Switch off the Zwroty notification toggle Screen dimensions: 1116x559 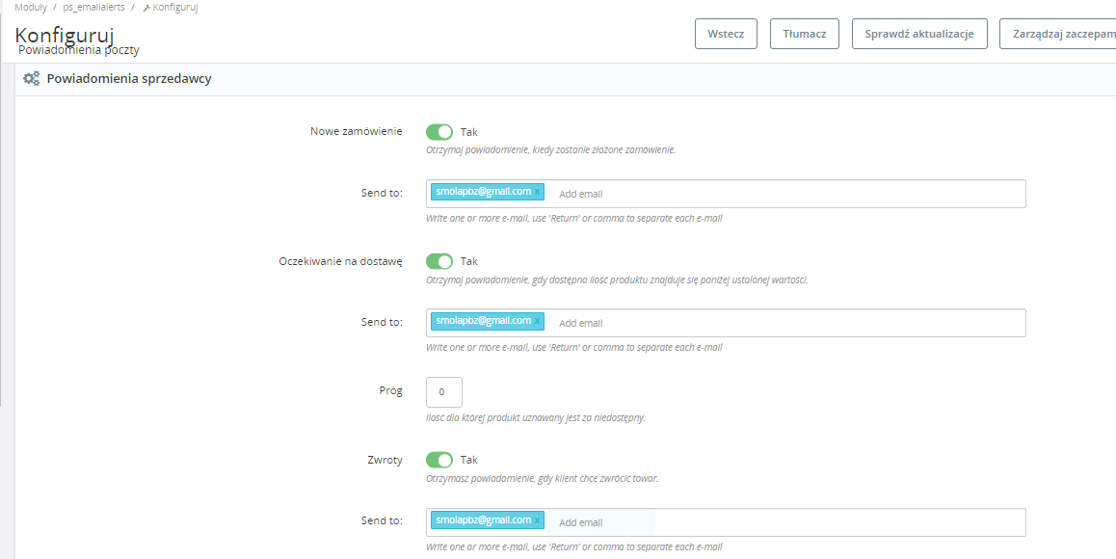pos(439,460)
